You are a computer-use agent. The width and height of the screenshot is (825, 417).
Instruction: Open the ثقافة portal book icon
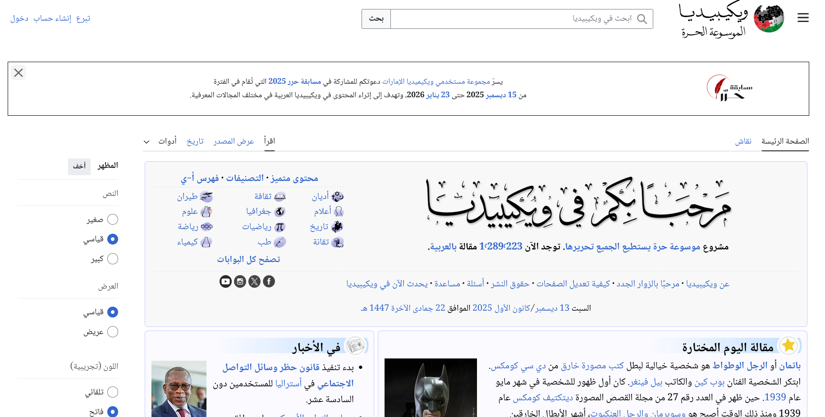pos(280,196)
